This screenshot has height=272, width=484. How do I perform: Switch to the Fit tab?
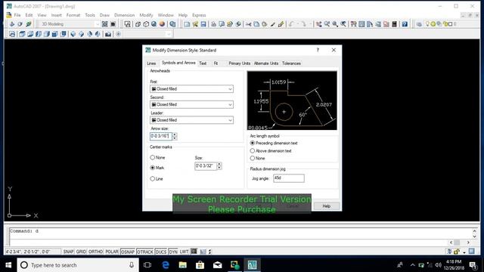(x=216, y=63)
